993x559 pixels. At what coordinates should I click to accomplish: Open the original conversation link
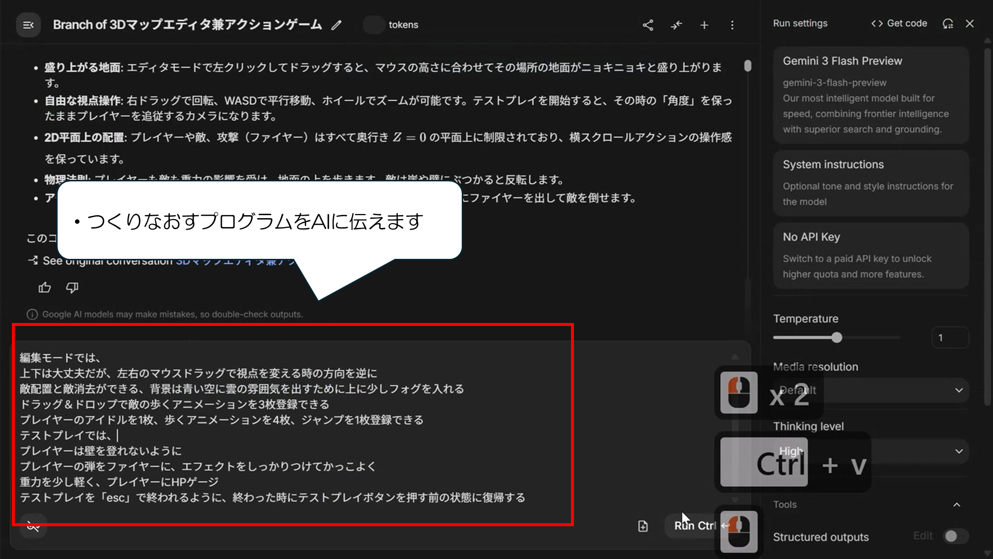click(x=233, y=261)
